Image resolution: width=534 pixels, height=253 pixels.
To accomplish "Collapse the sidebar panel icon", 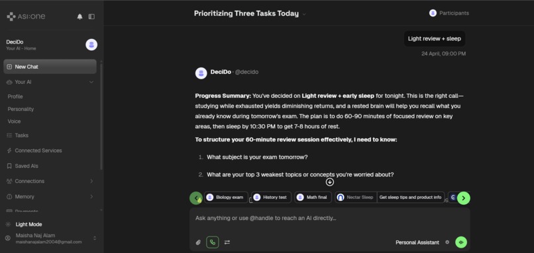I will pos(91,17).
